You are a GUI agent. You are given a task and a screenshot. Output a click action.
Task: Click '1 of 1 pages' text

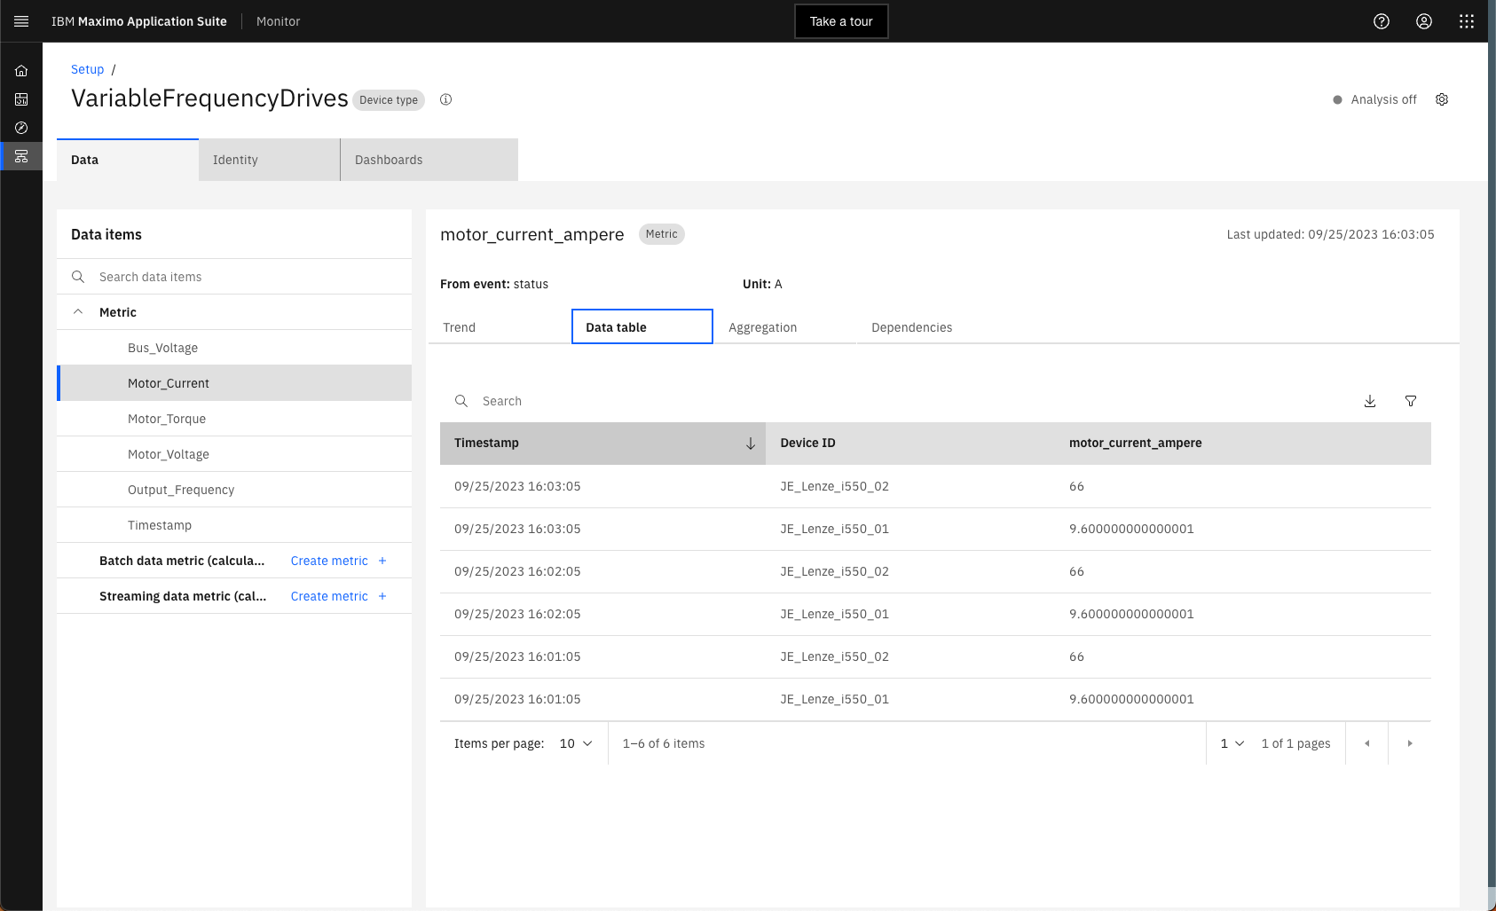coord(1295,743)
